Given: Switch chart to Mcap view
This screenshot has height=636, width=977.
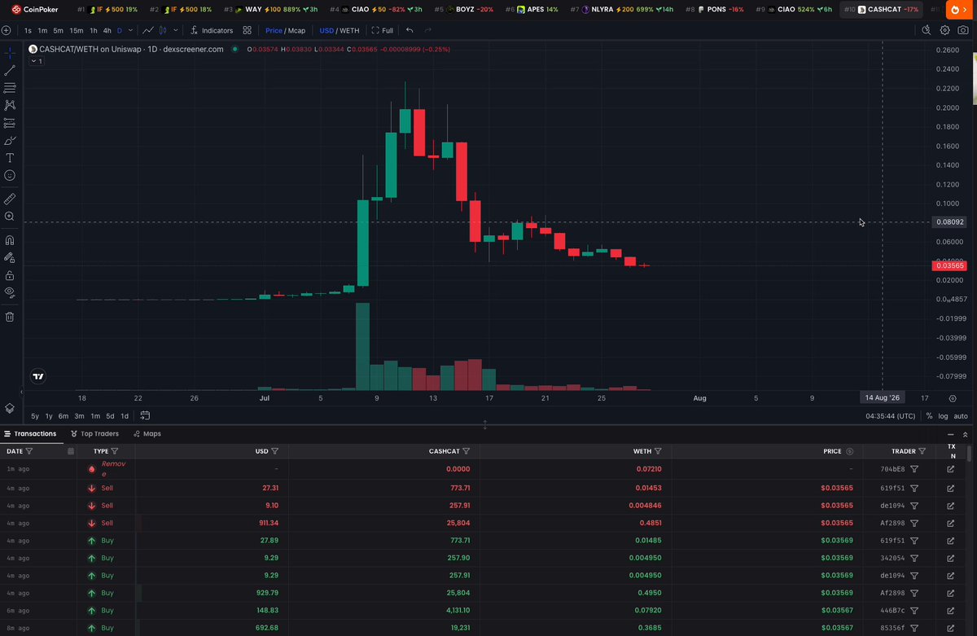Looking at the screenshot, I should pos(296,30).
